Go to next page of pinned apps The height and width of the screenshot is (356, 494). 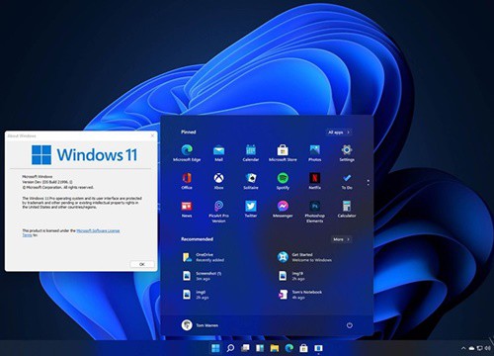pyautogui.click(x=368, y=184)
